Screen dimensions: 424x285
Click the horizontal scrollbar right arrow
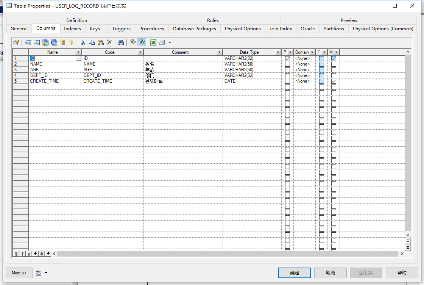pyautogui.click(x=402, y=254)
